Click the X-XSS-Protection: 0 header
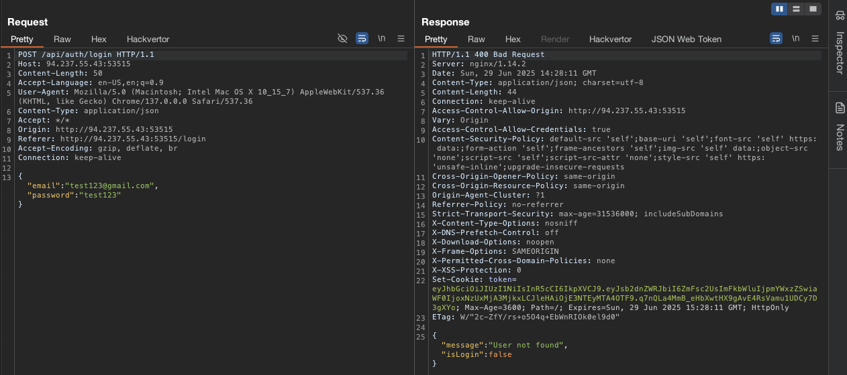The image size is (847, 375). click(x=477, y=271)
